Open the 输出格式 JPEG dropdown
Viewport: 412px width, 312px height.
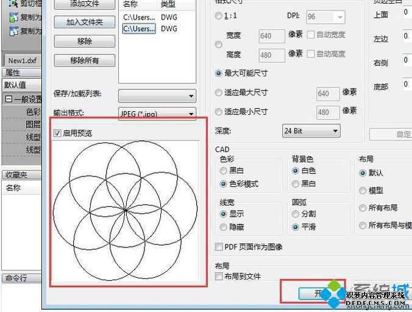pos(157,114)
